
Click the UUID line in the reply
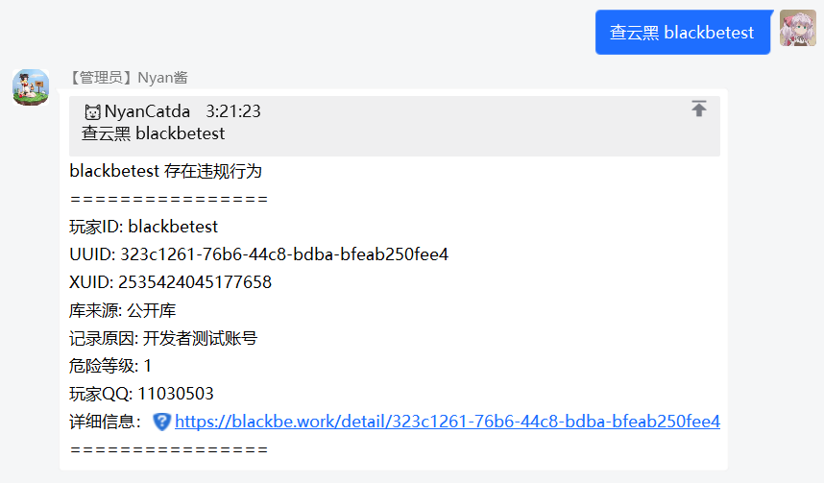[258, 254]
